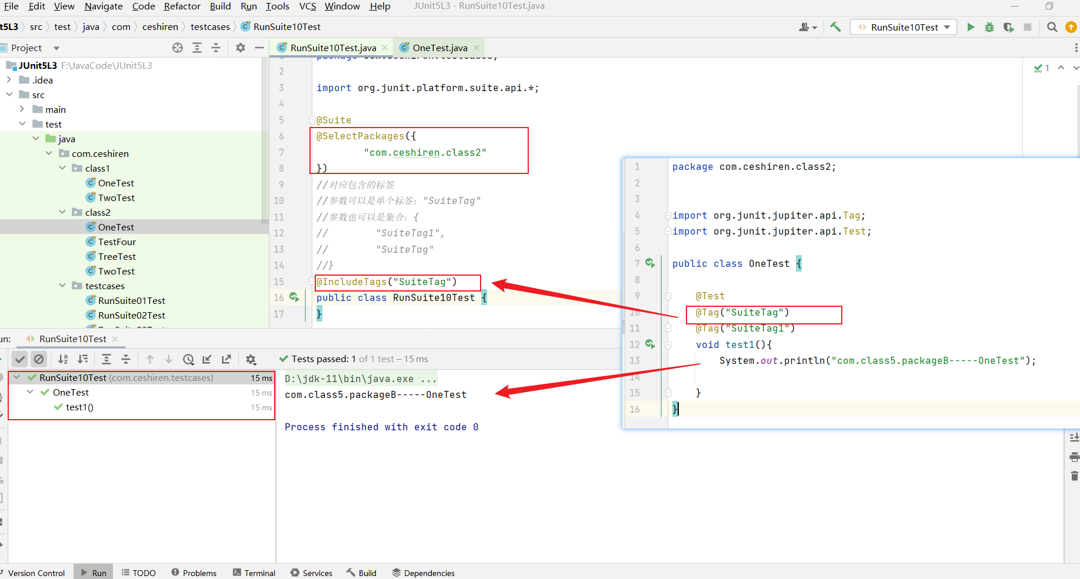This screenshot has width=1080, height=579.
Task: Click the gutter run icon beside RunSuite10Test class
Action: (x=294, y=297)
